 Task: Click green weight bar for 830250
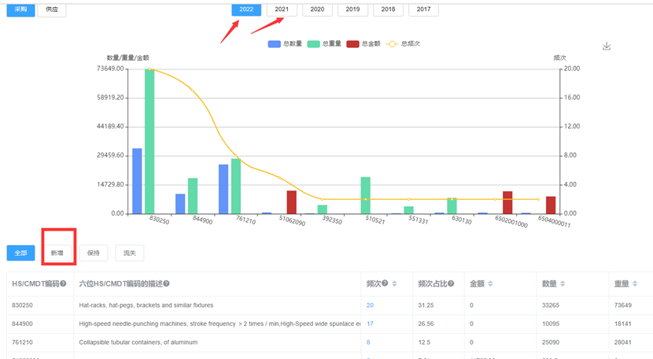tap(149, 142)
